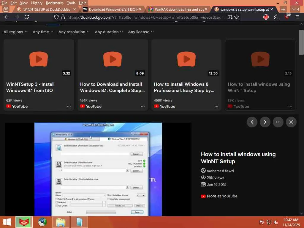Click the site security padlock icon
The image size is (304, 228).
(63, 17)
